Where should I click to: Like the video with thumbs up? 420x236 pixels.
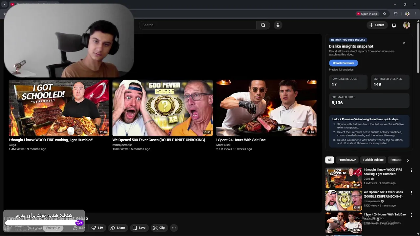coord(79,228)
